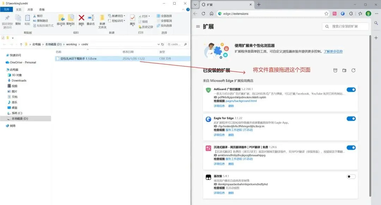Open Properties icon in Explorer ribbon

[132, 18]
